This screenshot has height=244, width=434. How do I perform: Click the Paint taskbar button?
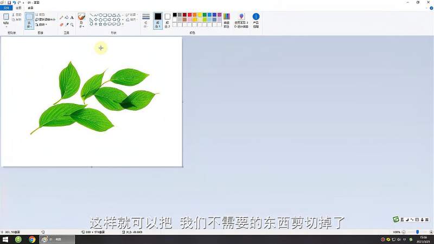coord(57,240)
